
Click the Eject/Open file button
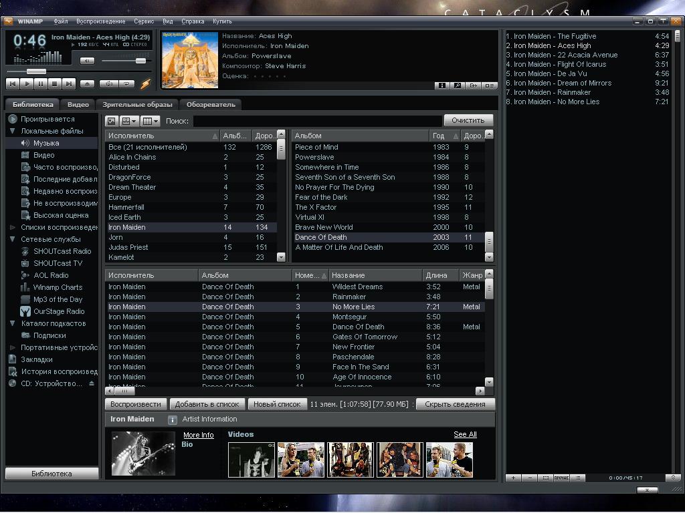[x=87, y=84]
